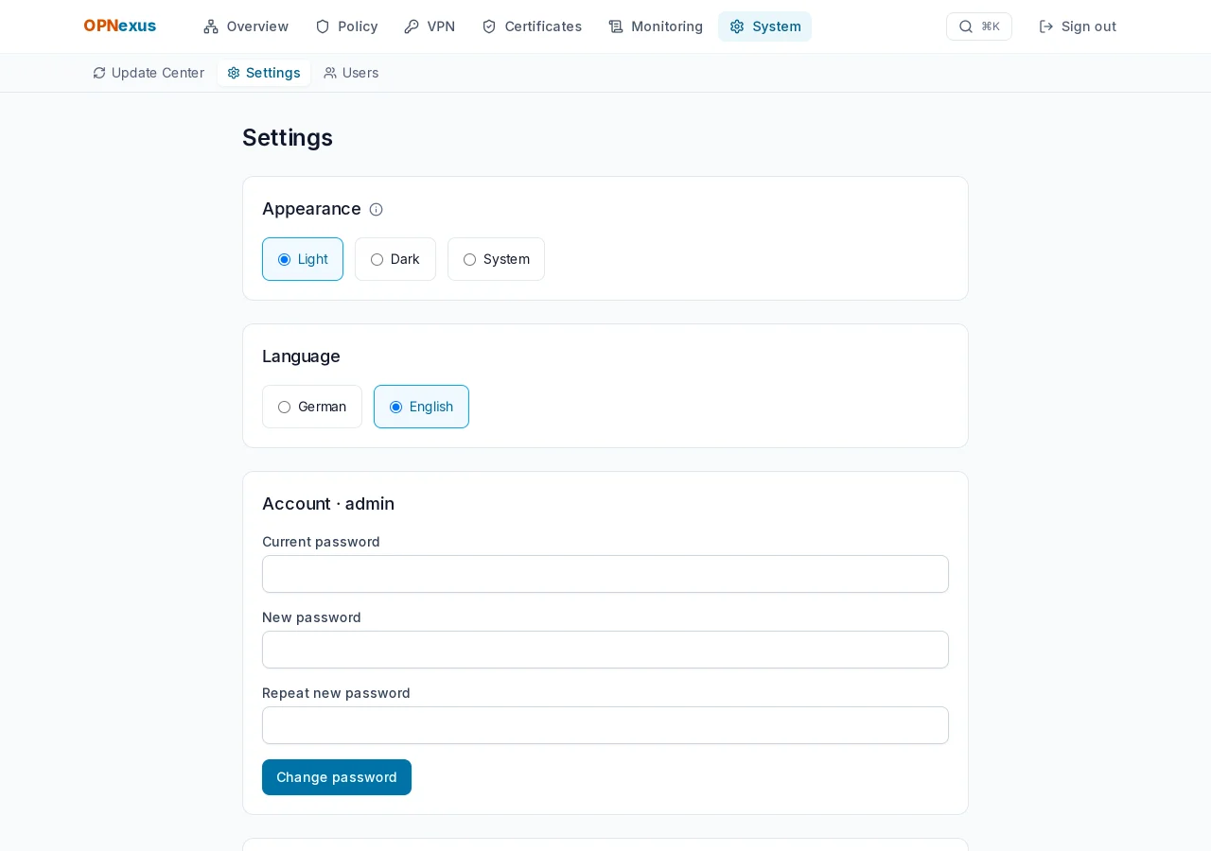
Task: Choose English language
Action: [421, 407]
